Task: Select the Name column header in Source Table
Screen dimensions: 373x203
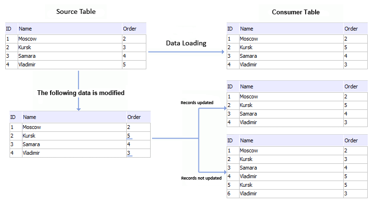Action: click(x=25, y=29)
